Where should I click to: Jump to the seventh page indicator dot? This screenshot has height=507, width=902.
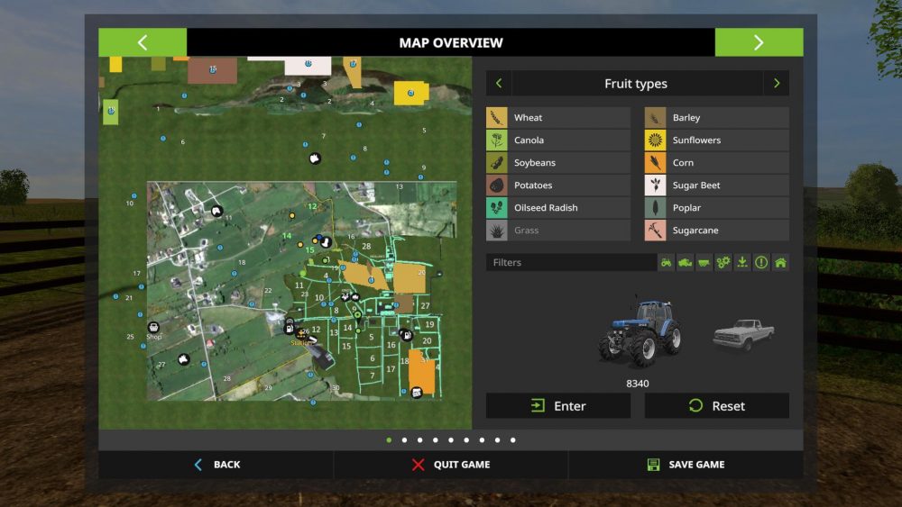[482, 440]
